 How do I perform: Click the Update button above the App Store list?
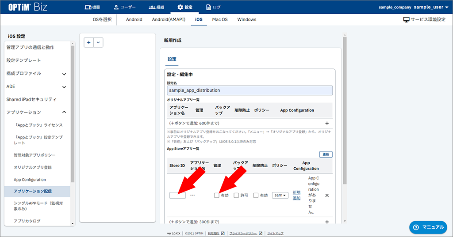click(x=326, y=154)
